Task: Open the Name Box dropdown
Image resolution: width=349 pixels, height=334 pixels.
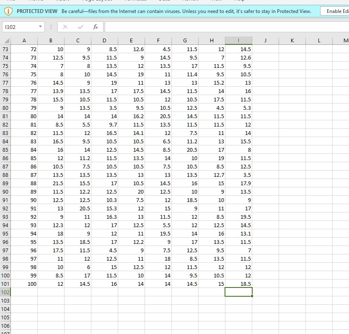Action: 40,26
